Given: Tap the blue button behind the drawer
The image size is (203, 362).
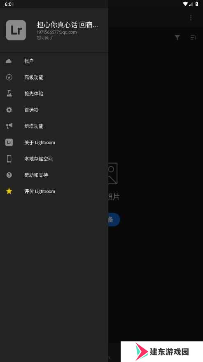Looking at the screenshot, I should click(x=114, y=219).
